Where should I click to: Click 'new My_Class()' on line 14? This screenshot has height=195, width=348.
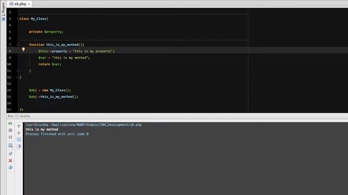click(57, 90)
